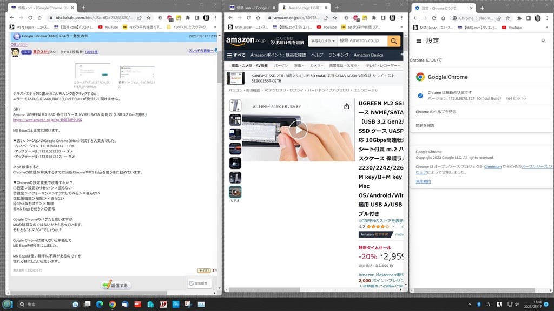Open 閲覧履歴 button on kakaku page
The height and width of the screenshot is (311, 554).
point(199,283)
